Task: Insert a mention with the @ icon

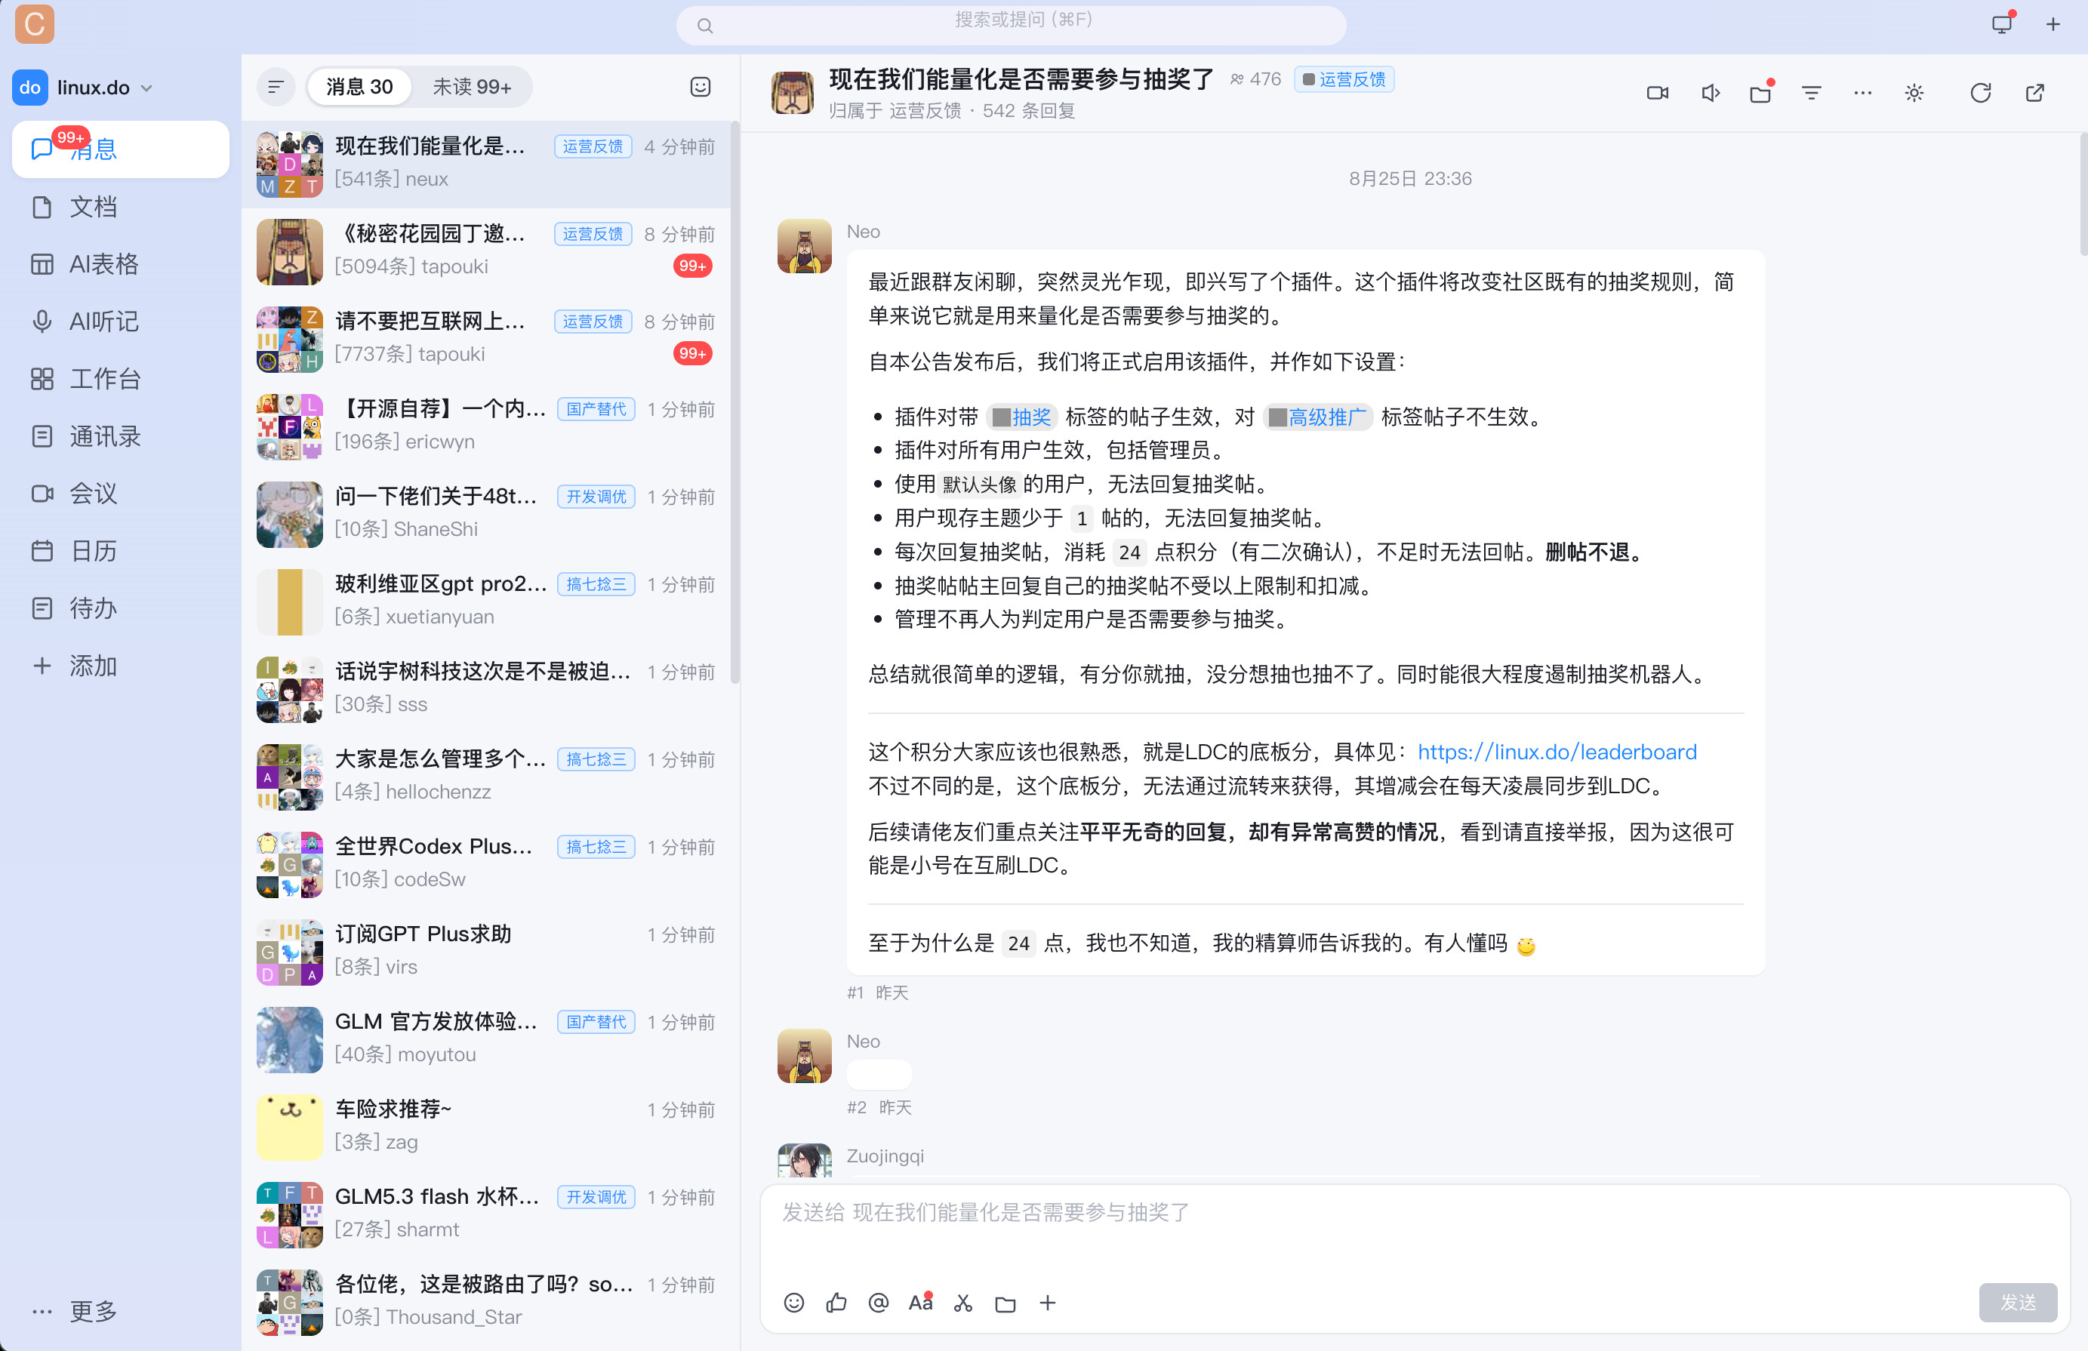Action: tap(878, 1303)
